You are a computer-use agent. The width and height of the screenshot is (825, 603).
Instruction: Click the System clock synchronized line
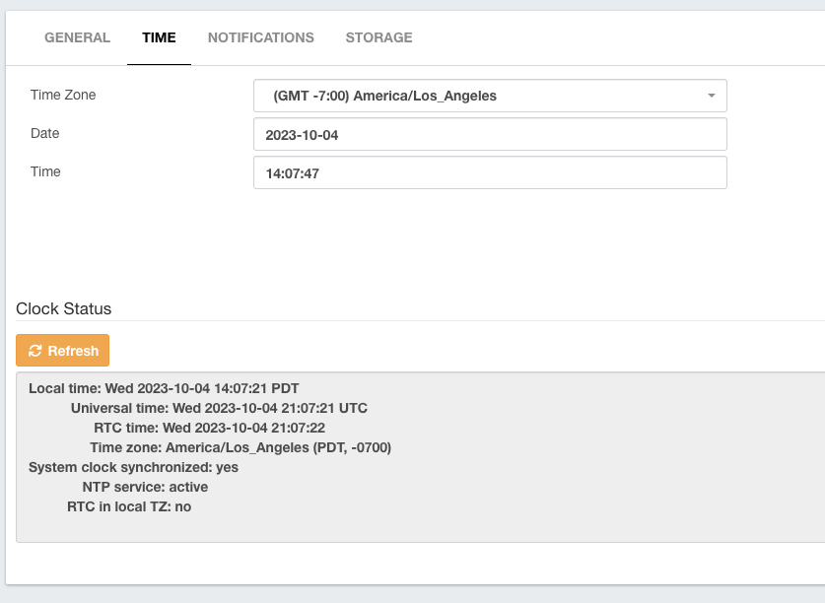[133, 467]
